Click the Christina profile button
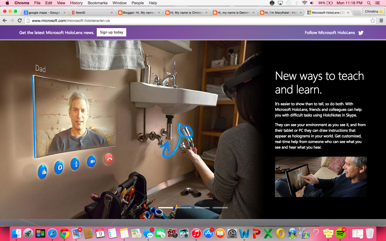Screen dimensions: 386x241 [374, 11]
